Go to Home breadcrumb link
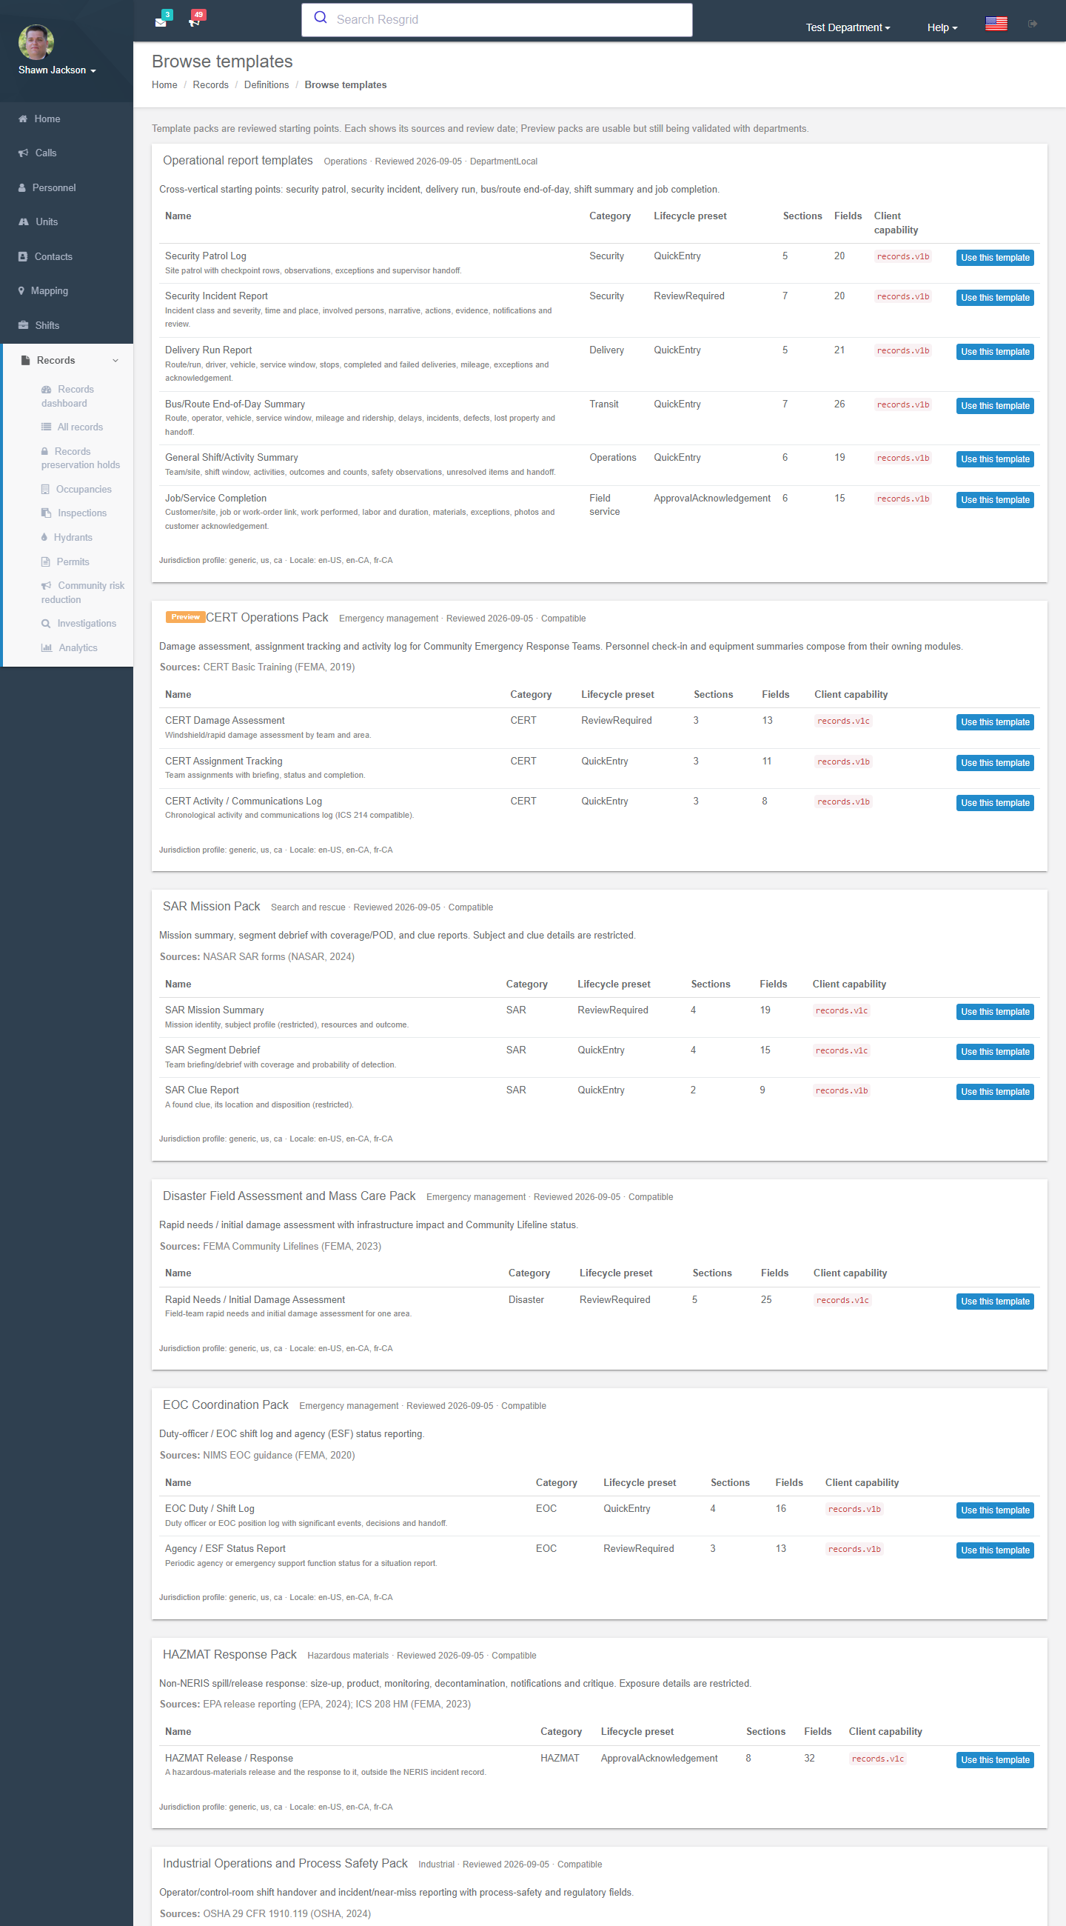Screen dimensions: 1066x1926 coord(164,84)
